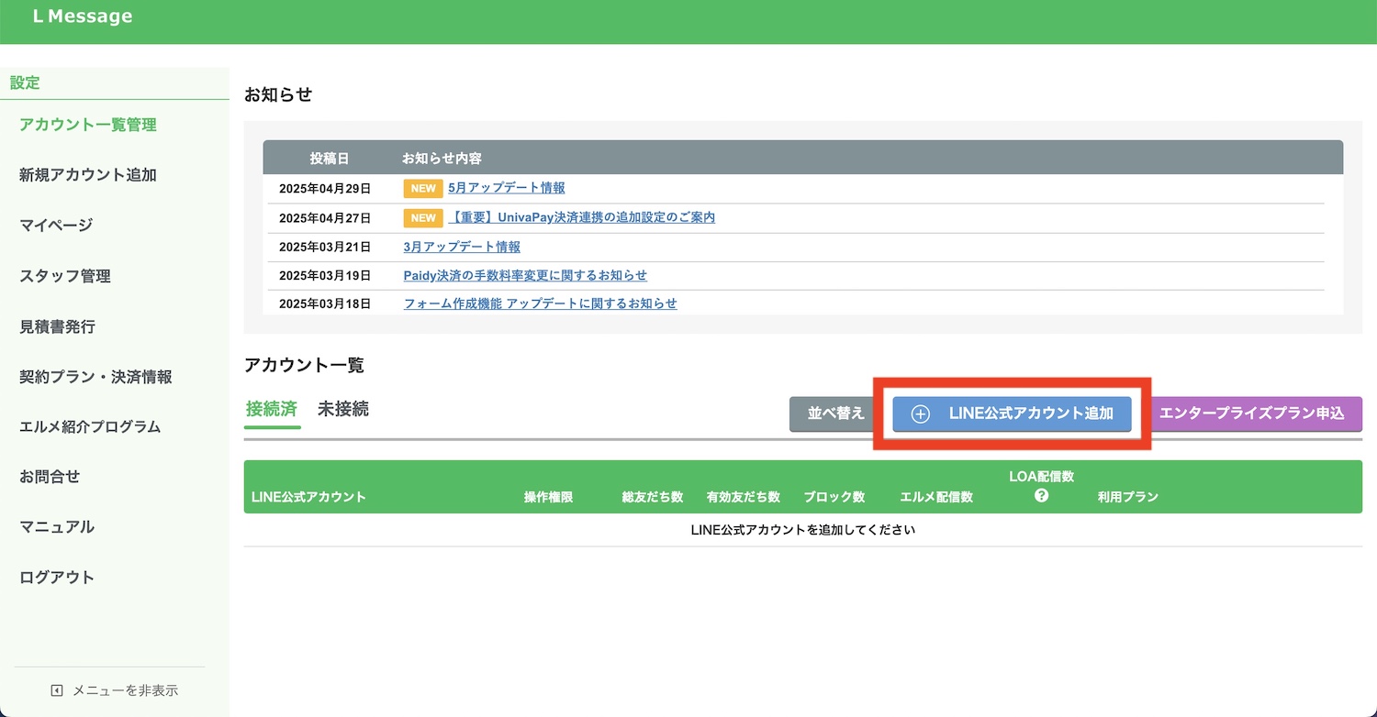The height and width of the screenshot is (717, 1377).
Task: Open the フォーム作成機能 update notice
Action: tap(541, 303)
